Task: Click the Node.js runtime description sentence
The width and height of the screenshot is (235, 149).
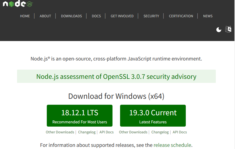Action: coord(116,59)
